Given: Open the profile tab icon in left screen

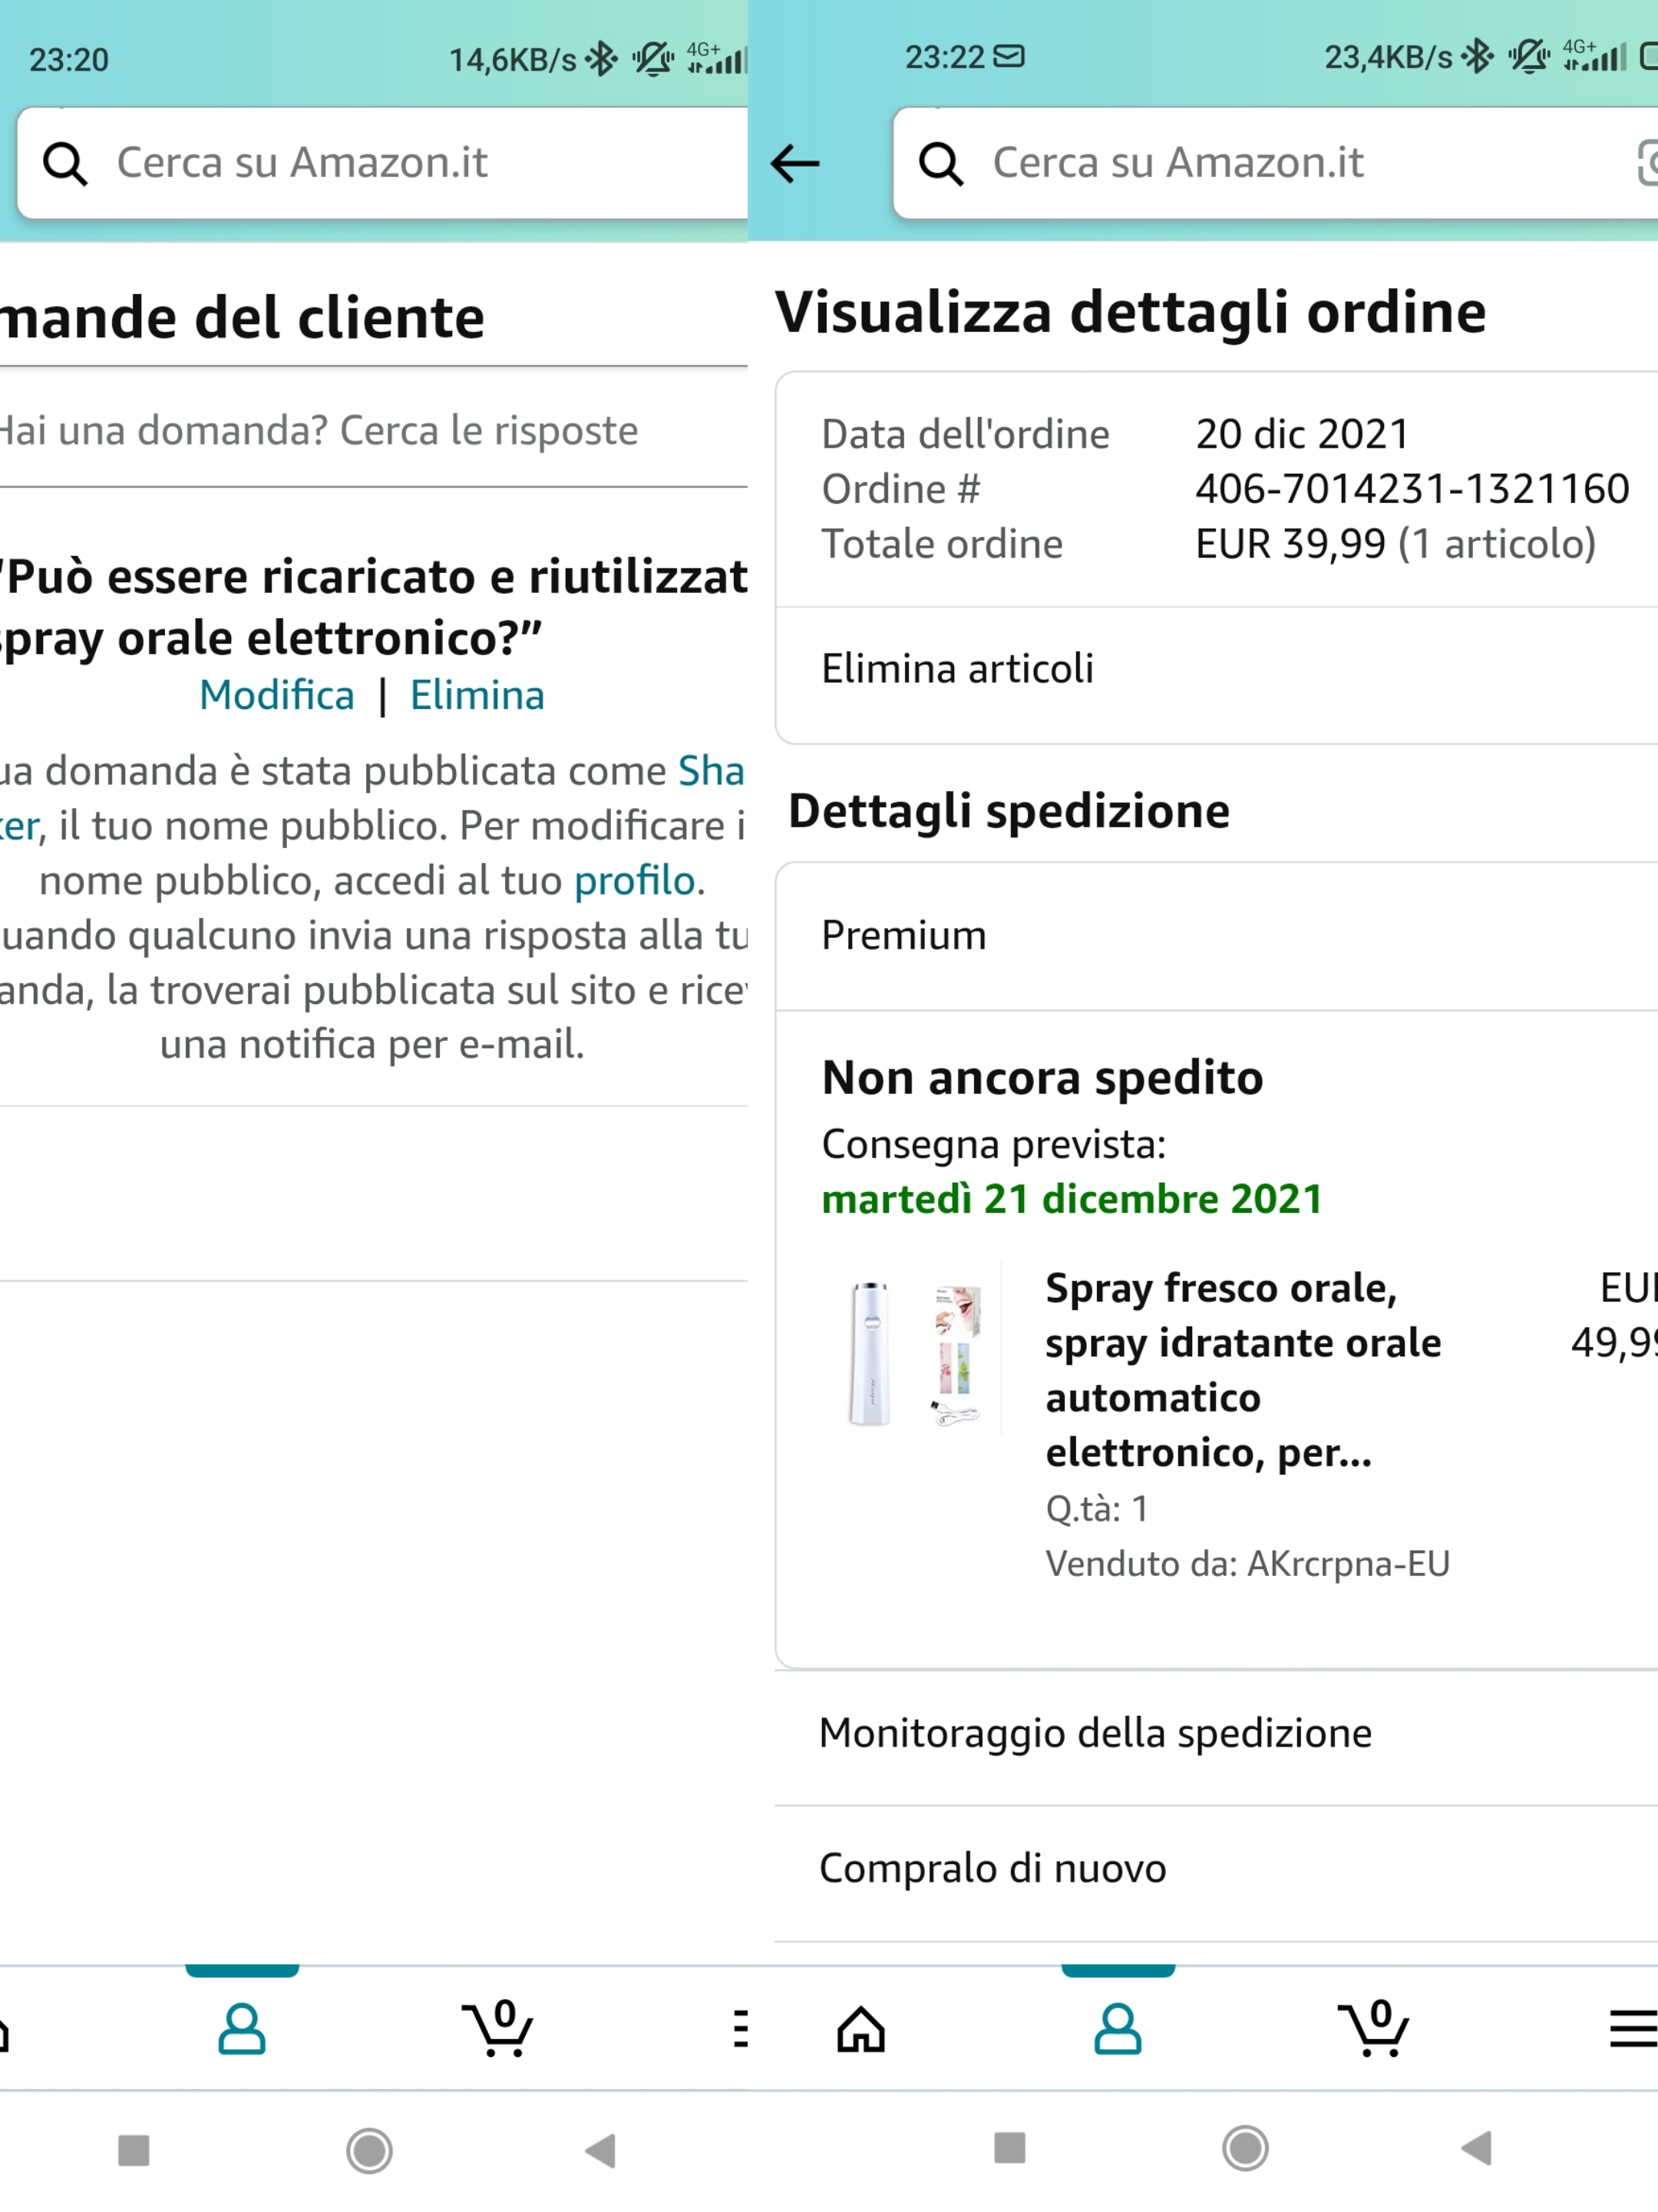Looking at the screenshot, I should [x=242, y=2030].
